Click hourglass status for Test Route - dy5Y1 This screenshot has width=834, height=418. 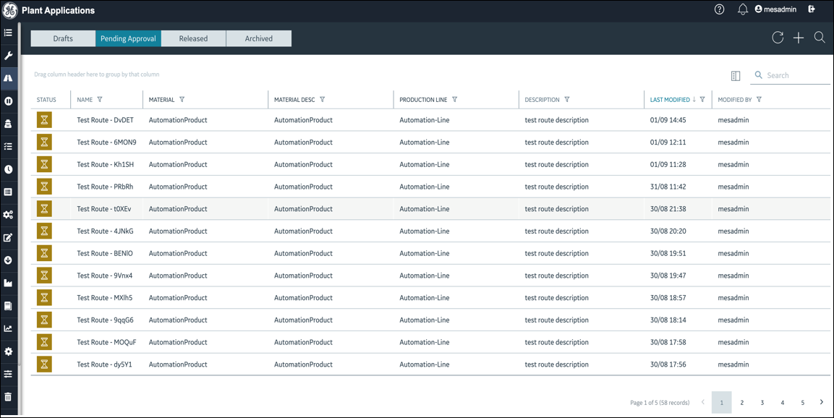pos(44,364)
